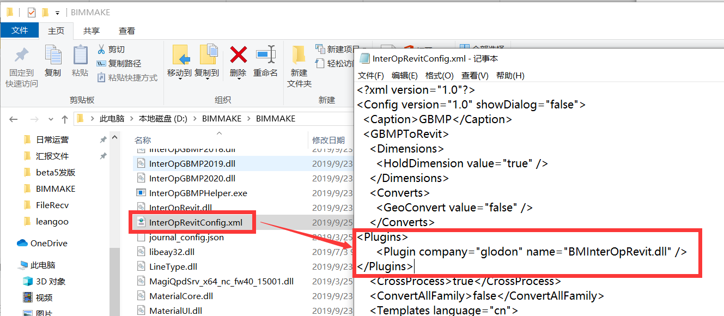Open the 移动到 (Move to) menu
Viewport: 724px width, 316px height.
click(179, 62)
